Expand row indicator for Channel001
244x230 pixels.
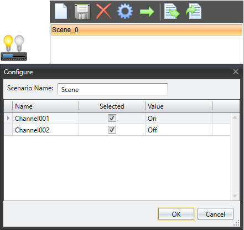(8, 118)
